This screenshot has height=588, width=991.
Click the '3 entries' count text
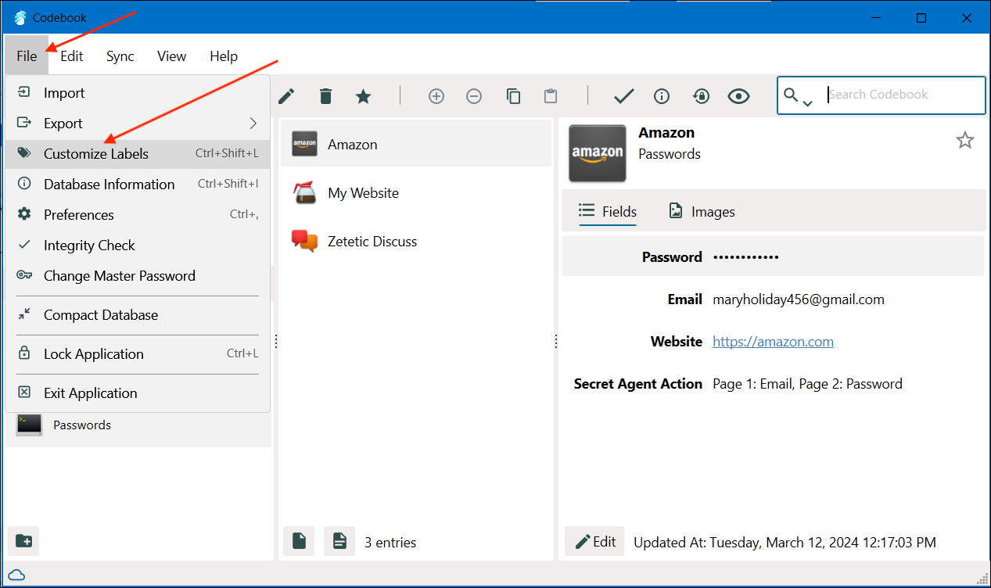click(x=390, y=542)
